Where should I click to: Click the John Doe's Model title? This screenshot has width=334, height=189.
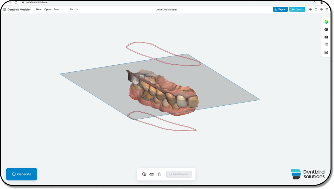click(x=166, y=9)
